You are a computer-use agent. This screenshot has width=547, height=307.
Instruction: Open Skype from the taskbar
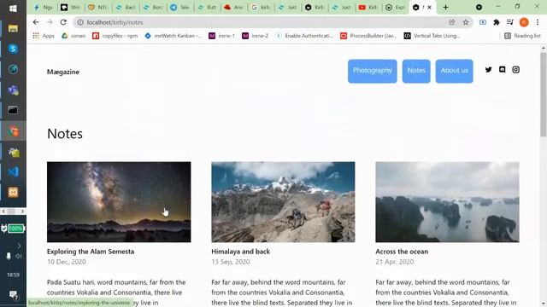click(x=13, y=49)
